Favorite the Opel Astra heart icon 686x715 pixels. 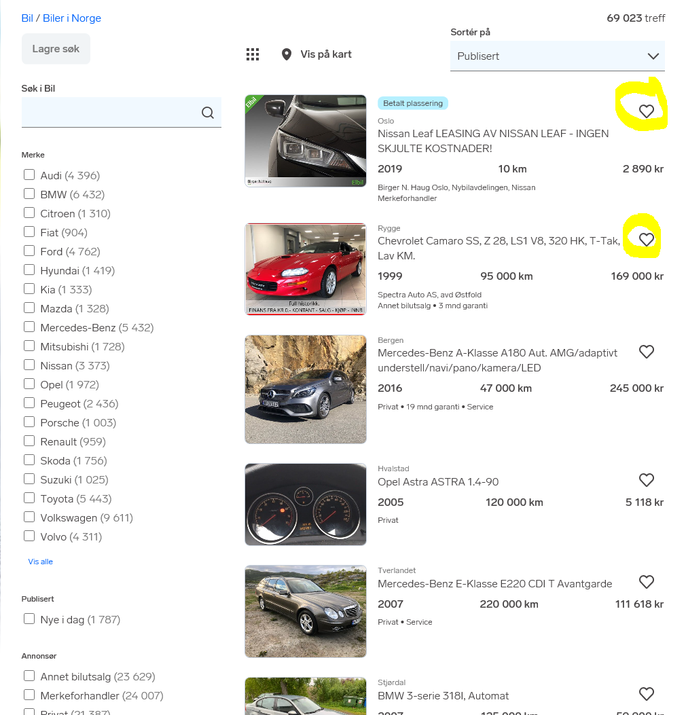coord(646,479)
